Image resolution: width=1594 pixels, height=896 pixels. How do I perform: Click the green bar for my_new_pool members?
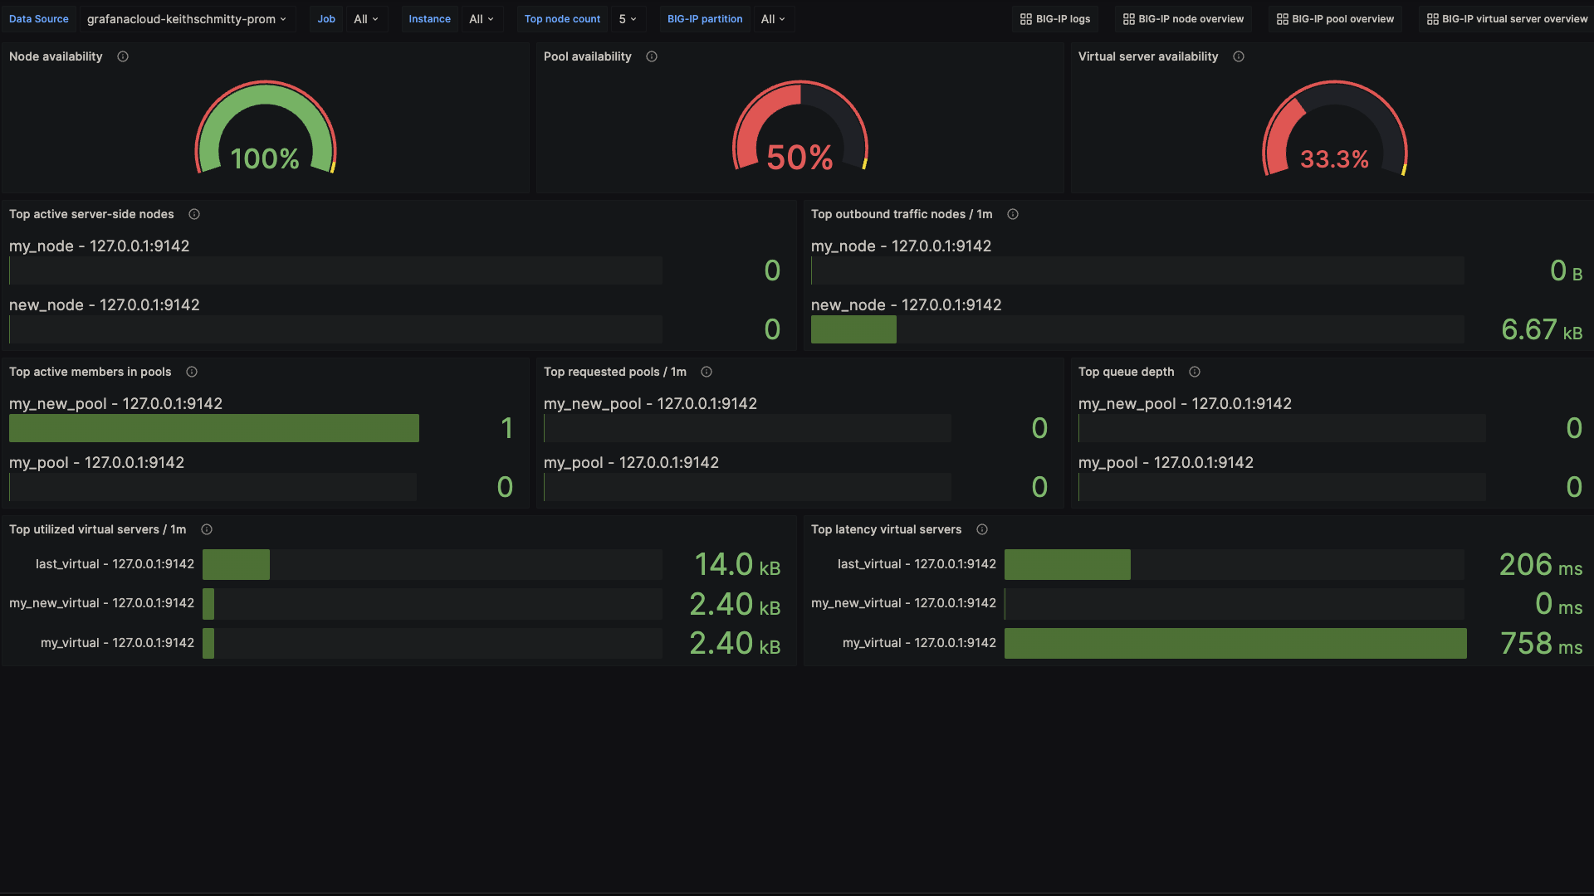213,428
